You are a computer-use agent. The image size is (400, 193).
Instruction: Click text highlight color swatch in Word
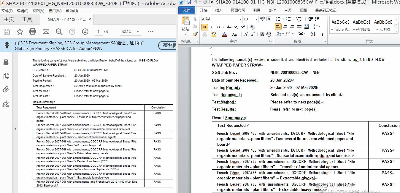214,34
